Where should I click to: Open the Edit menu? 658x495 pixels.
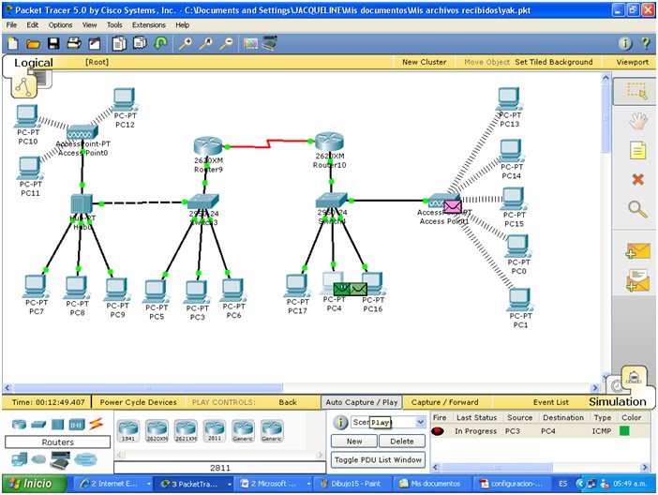[32, 25]
